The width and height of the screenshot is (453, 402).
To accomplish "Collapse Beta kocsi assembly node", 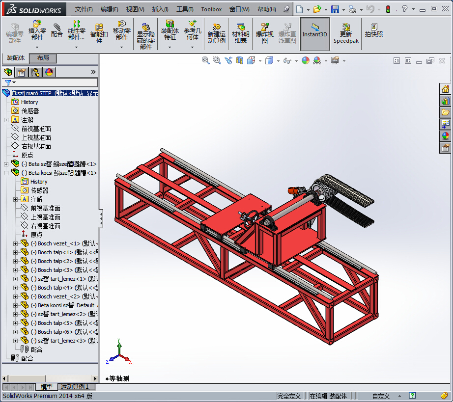I will point(6,173).
